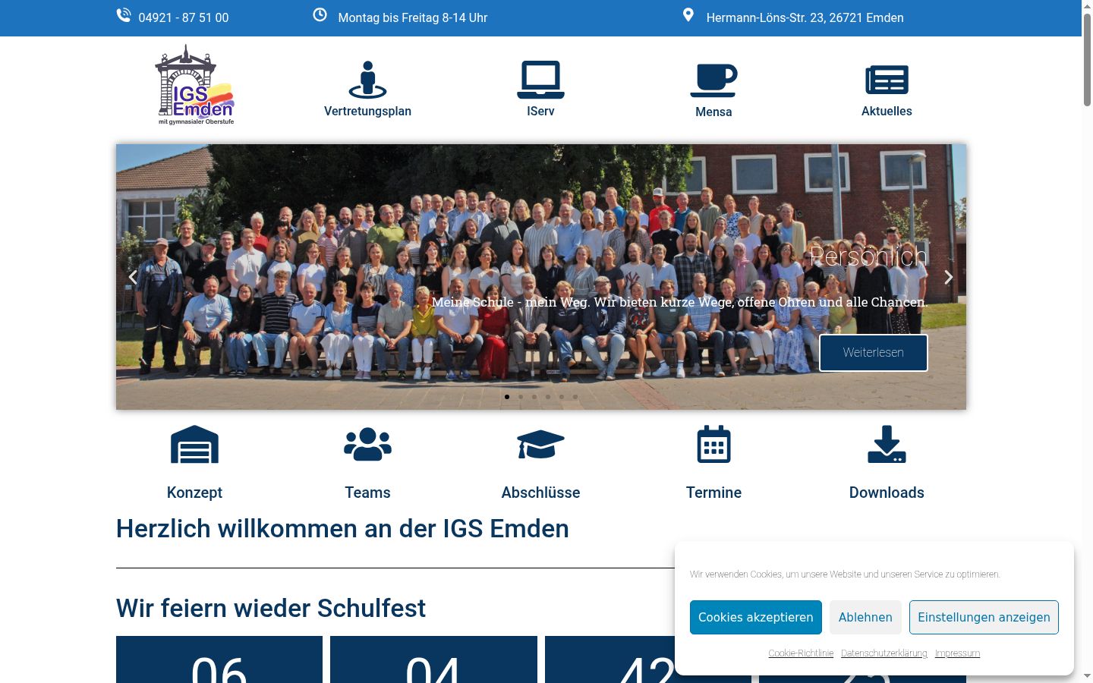Click the Abschlüsse graduation cap icon
1093x683 pixels.
pos(540,444)
